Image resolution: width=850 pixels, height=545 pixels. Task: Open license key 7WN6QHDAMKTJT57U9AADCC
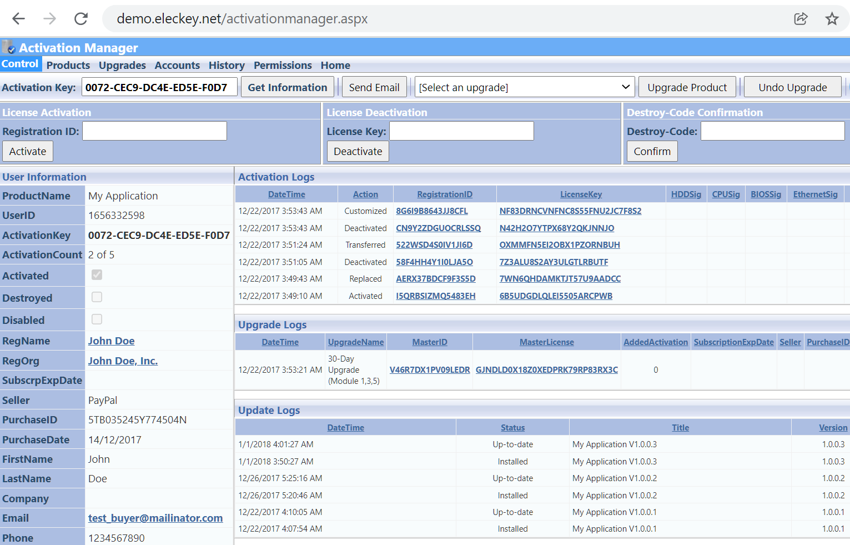(x=560, y=279)
